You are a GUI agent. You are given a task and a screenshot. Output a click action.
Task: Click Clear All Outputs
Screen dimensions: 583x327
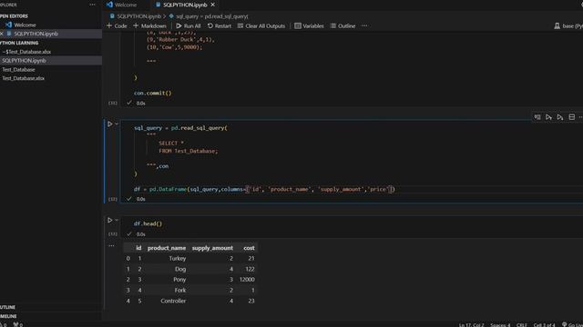[x=261, y=26]
